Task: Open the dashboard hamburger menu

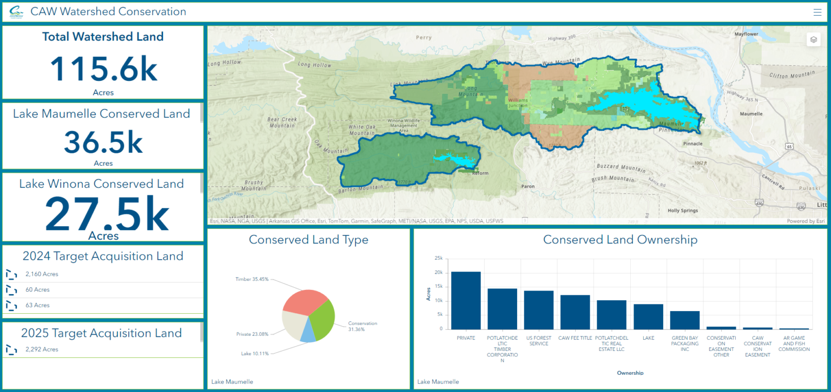Action: [817, 12]
